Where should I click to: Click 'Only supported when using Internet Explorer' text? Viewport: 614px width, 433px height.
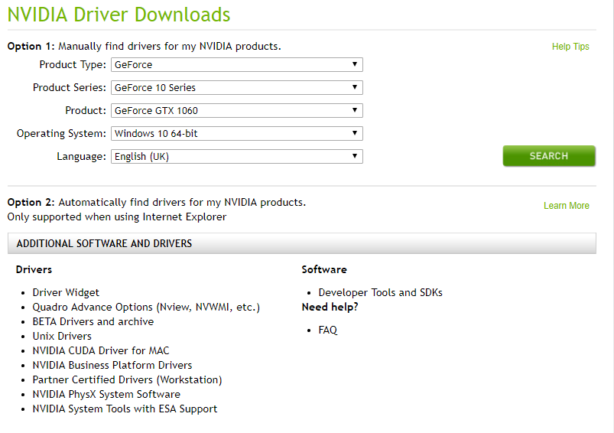(x=117, y=217)
